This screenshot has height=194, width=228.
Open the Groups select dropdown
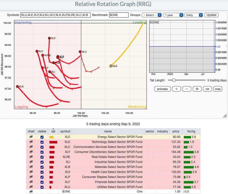coord(152,15)
